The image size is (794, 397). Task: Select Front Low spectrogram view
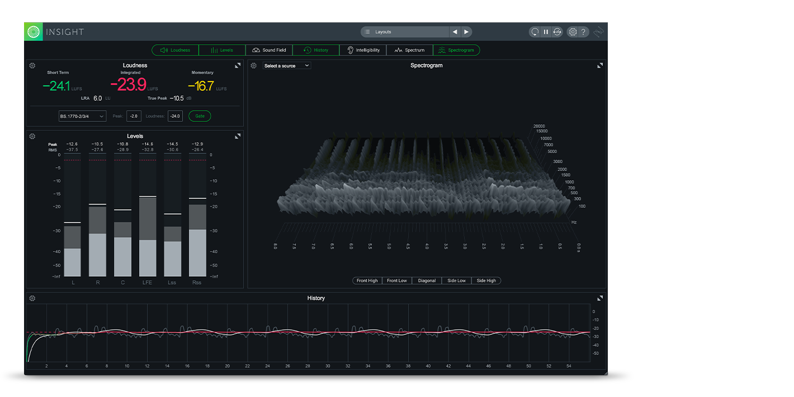pyautogui.click(x=397, y=281)
